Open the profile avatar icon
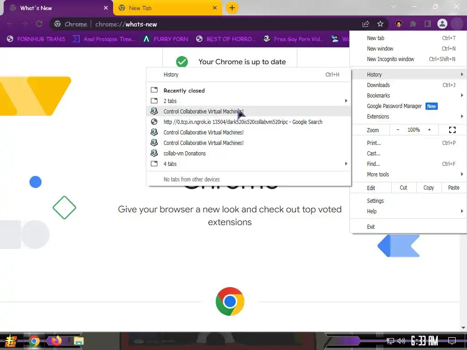This screenshot has width=467, height=350. (x=442, y=24)
